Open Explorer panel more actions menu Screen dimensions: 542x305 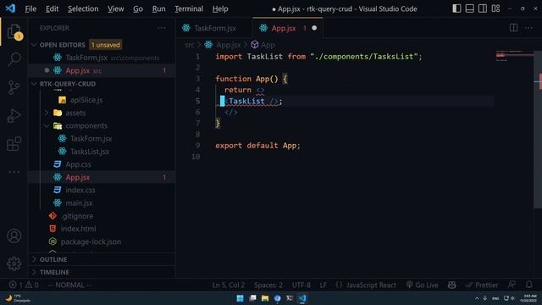pos(162,28)
